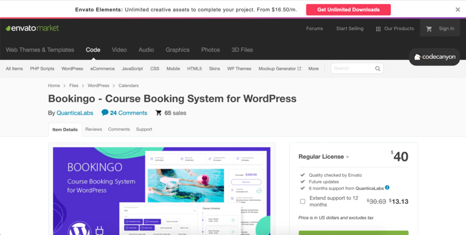Click QuanticaLabs in the support line

pos(369,188)
